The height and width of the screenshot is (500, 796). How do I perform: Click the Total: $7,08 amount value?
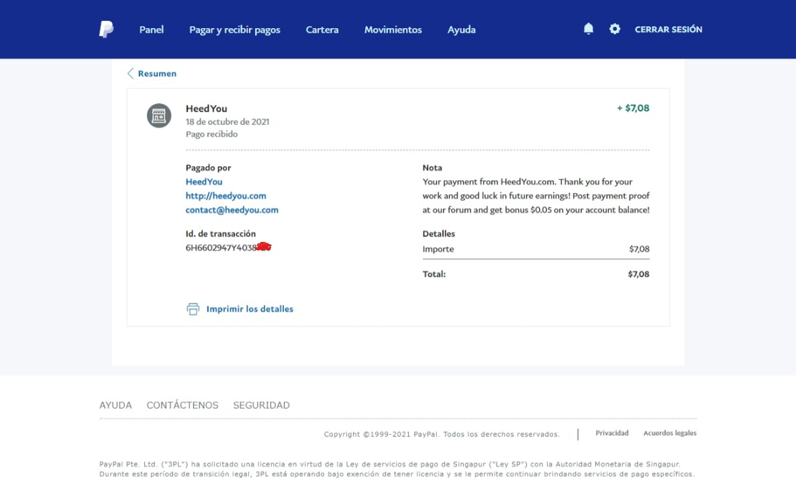click(639, 274)
